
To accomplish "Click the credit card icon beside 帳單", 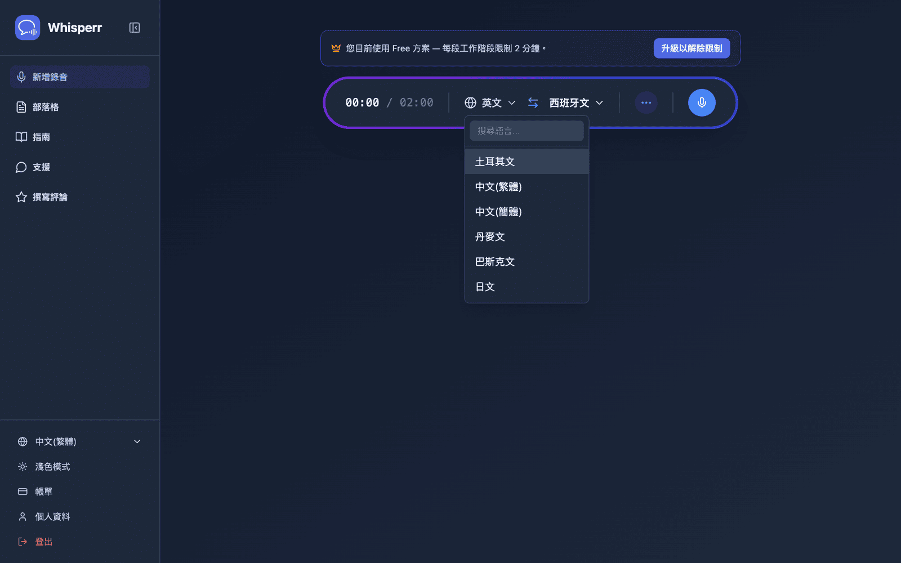I will tap(23, 491).
